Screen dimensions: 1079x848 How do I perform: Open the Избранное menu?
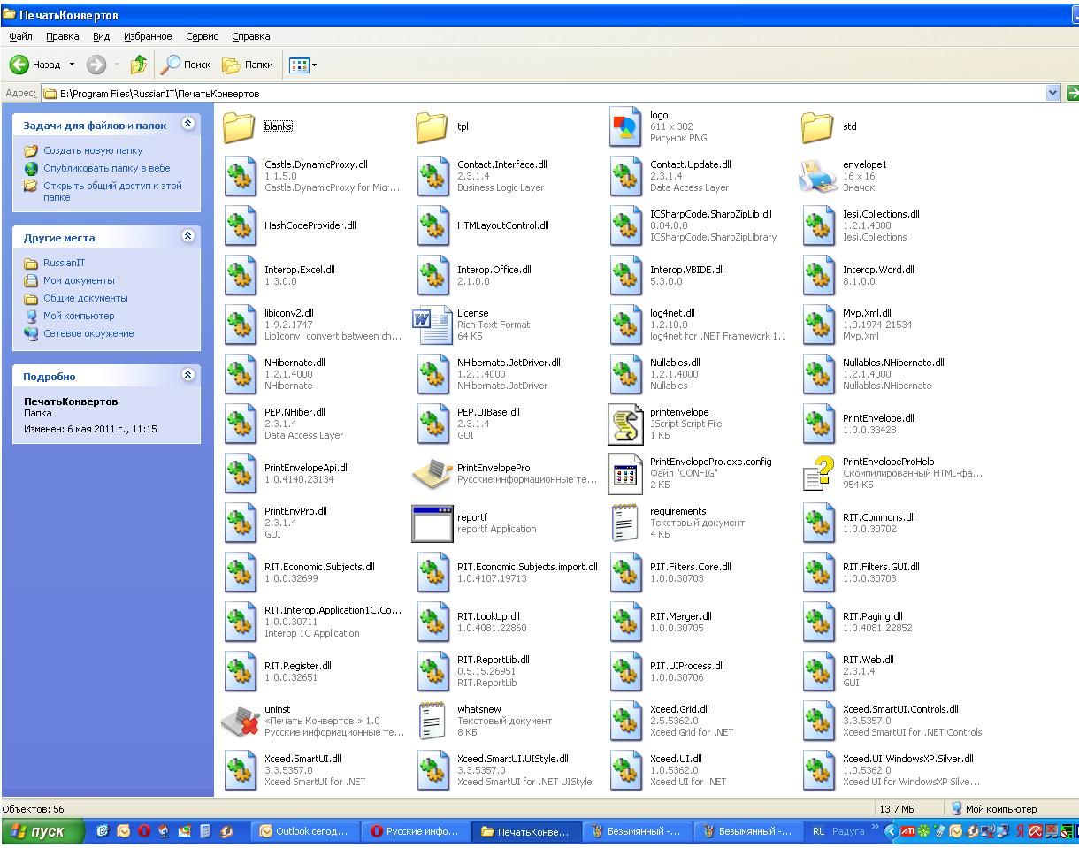148,36
